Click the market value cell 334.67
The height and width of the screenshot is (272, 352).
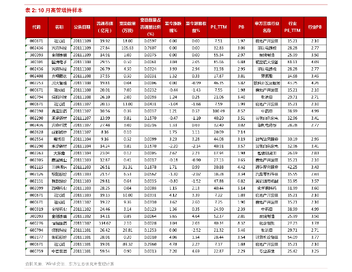click(x=105, y=223)
